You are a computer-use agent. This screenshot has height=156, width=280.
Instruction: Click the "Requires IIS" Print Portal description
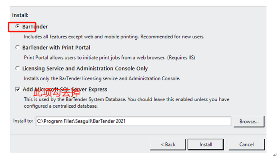[x=109, y=58]
